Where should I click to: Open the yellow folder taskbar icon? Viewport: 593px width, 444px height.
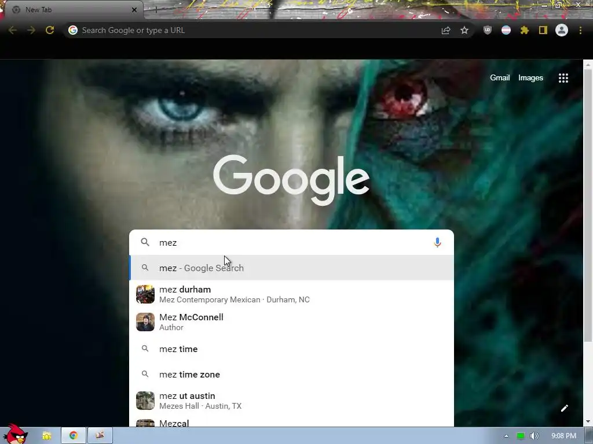point(46,436)
